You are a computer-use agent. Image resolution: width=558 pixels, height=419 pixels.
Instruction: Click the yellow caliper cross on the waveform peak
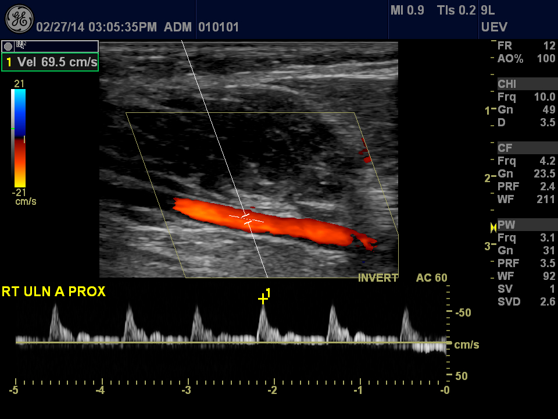pyautogui.click(x=263, y=299)
